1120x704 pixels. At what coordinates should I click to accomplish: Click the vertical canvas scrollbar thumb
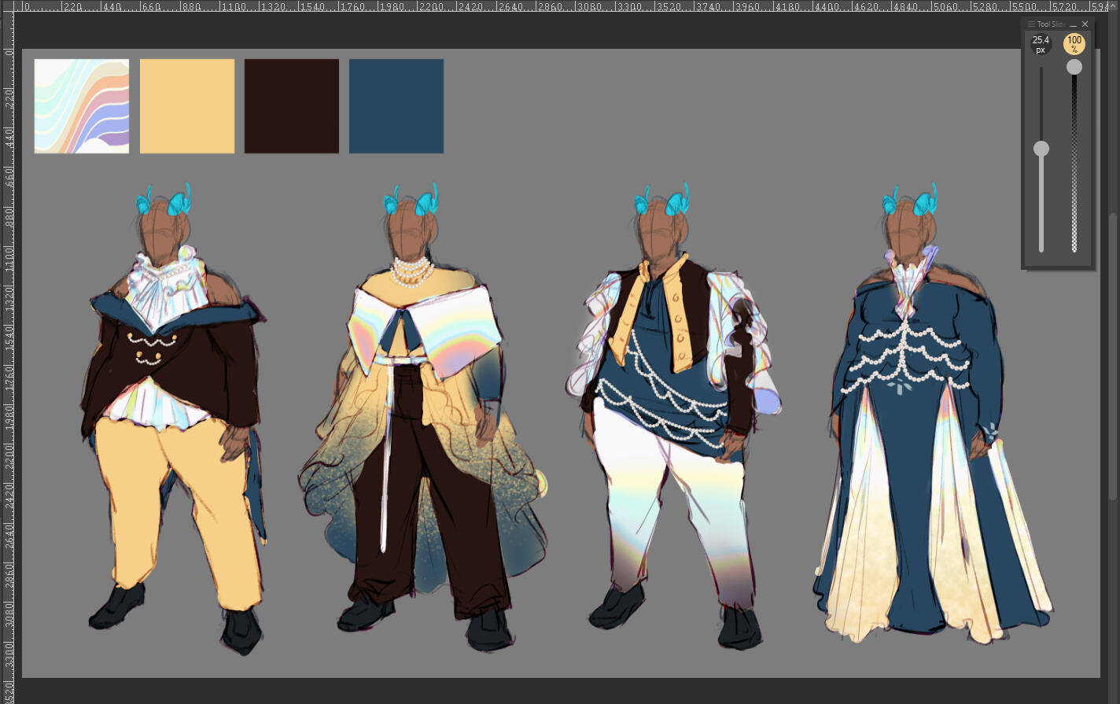[x=1114, y=356]
